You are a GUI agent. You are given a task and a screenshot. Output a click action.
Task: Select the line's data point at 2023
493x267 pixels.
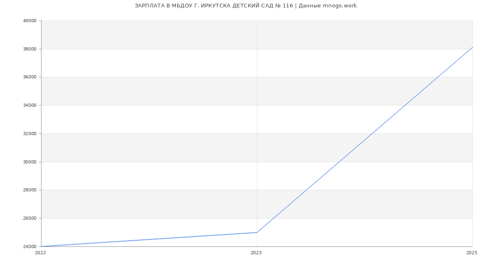(257, 232)
